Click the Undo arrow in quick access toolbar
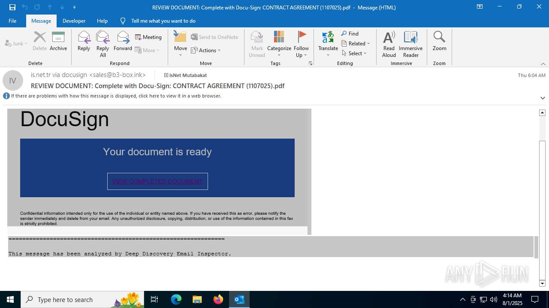Screen dimensions: 549x308 click(25, 7)
